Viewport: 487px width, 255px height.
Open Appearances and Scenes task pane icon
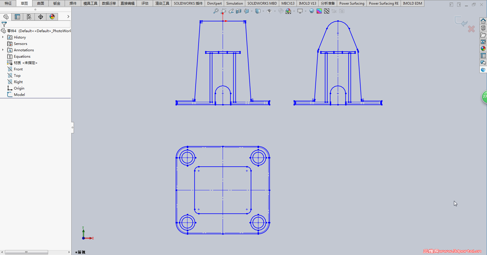(483, 49)
